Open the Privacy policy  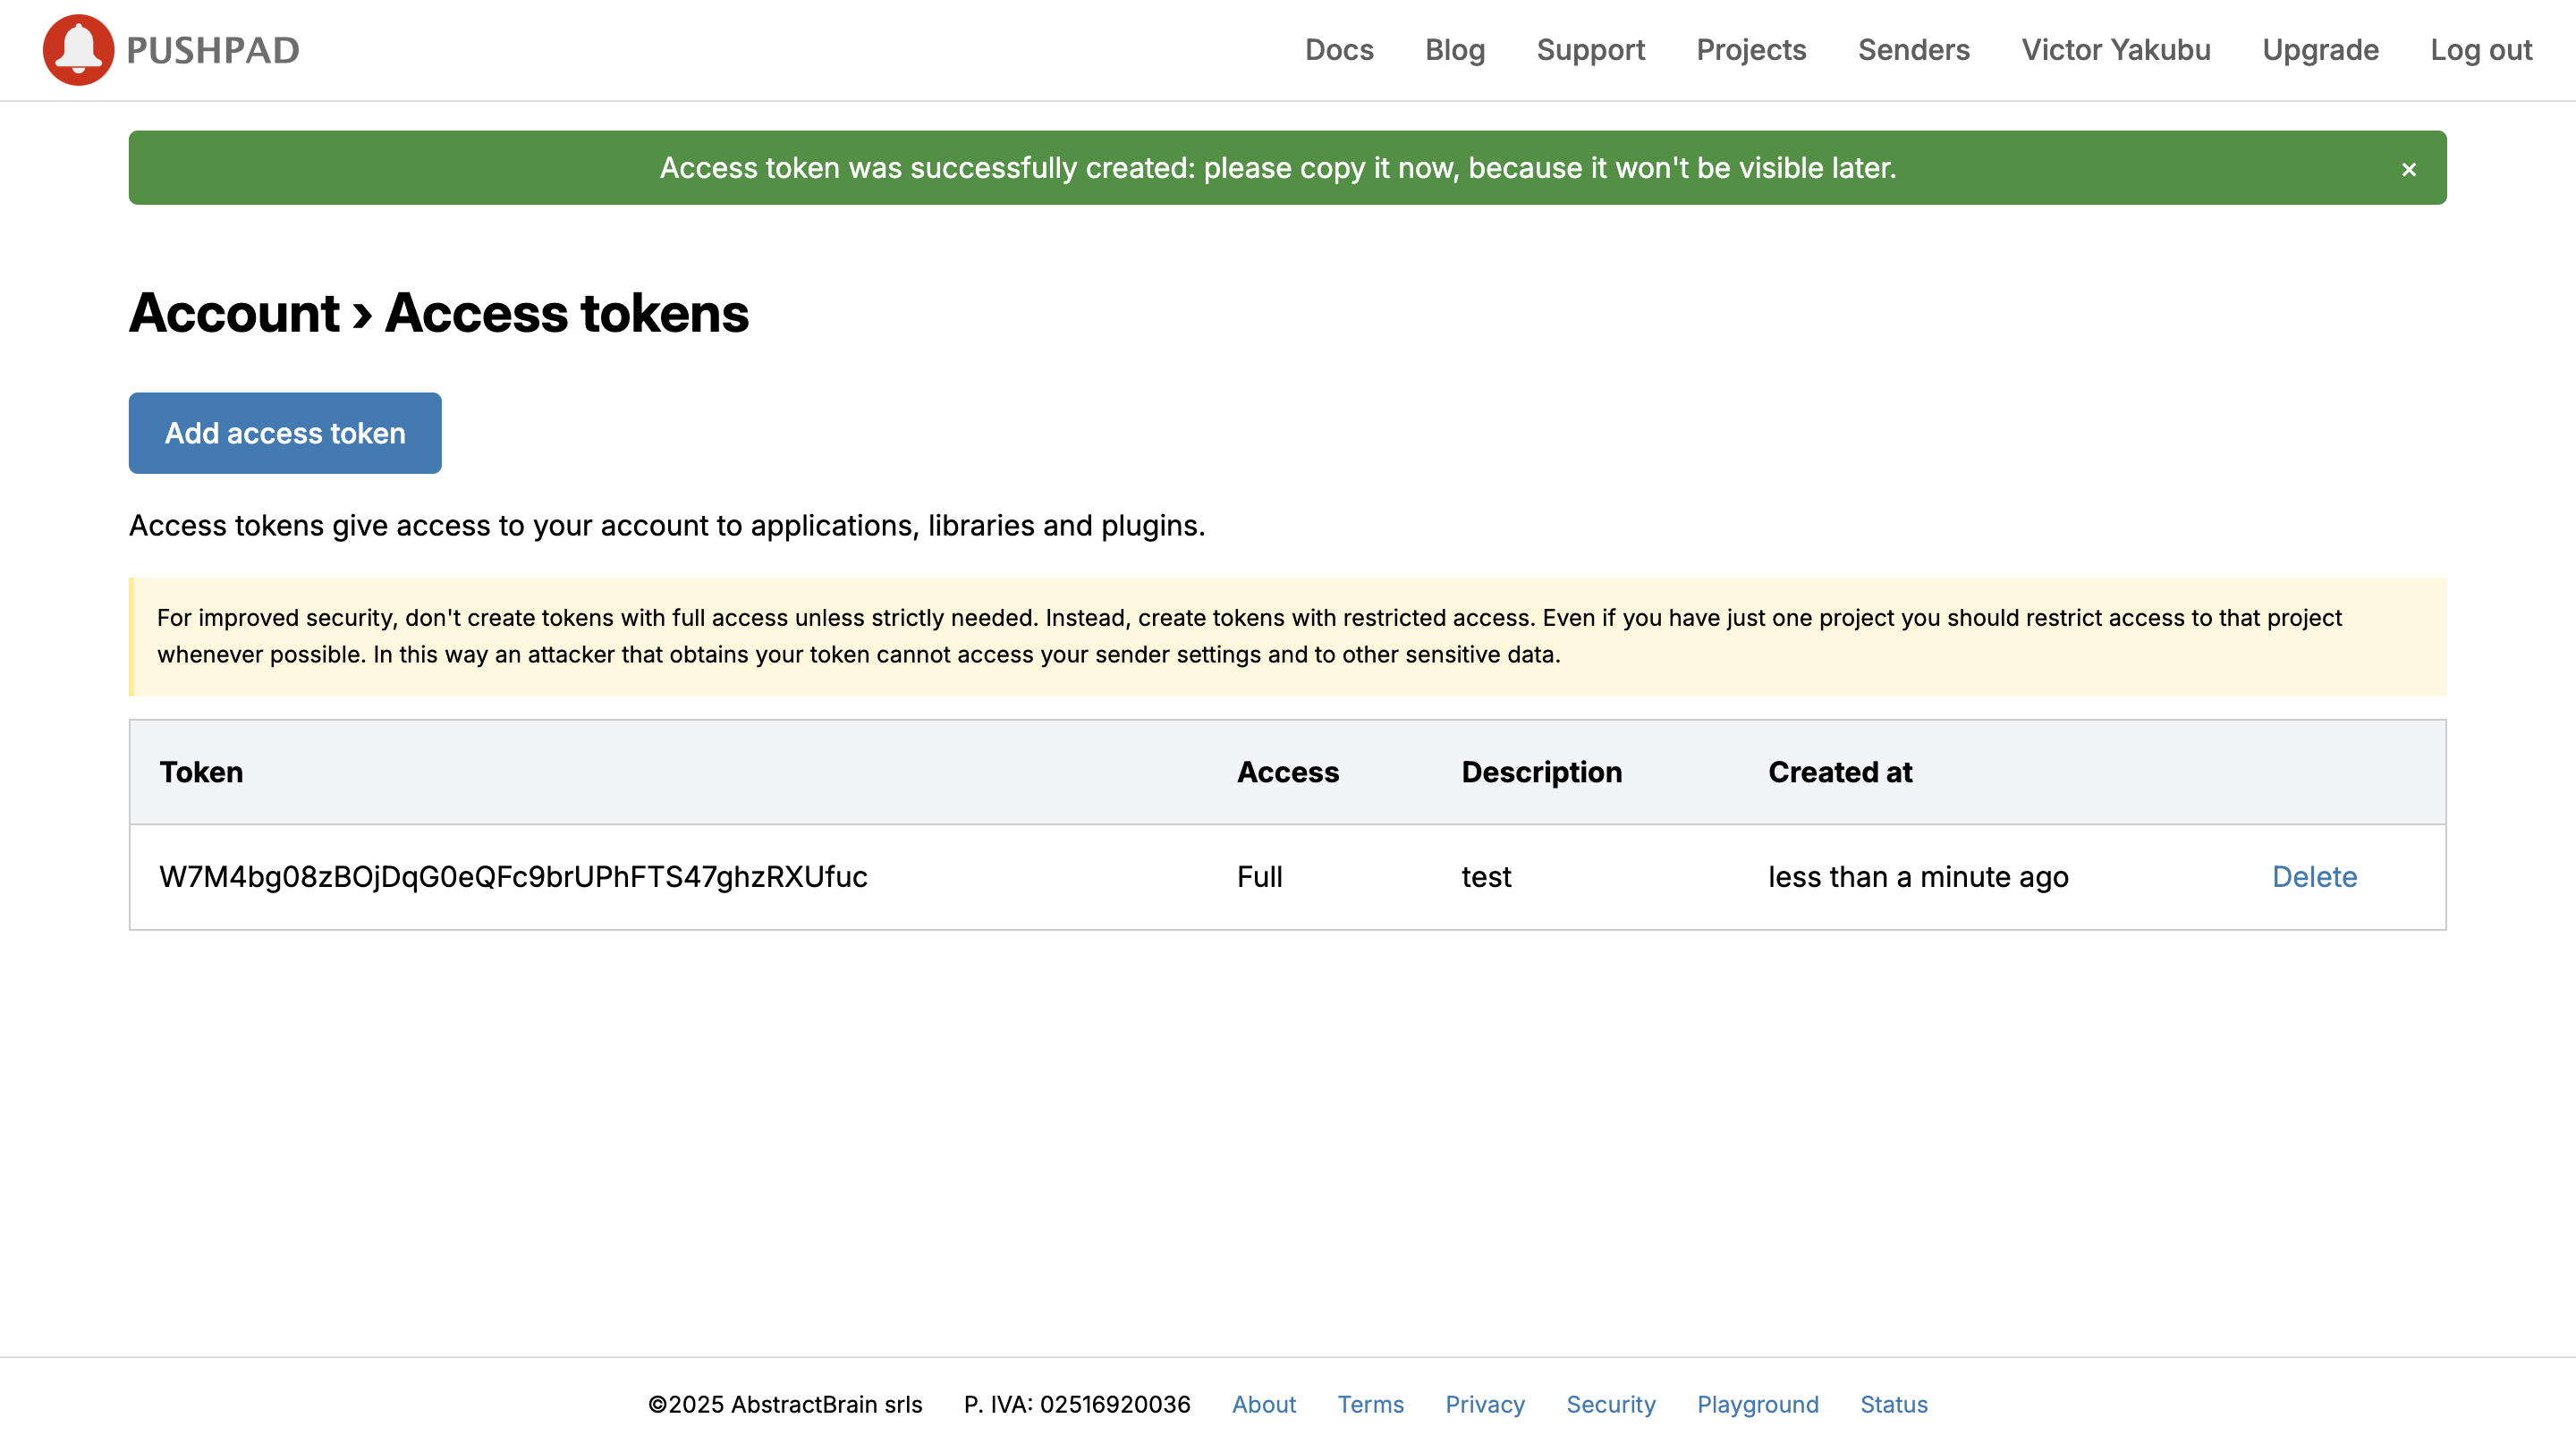click(1485, 1404)
